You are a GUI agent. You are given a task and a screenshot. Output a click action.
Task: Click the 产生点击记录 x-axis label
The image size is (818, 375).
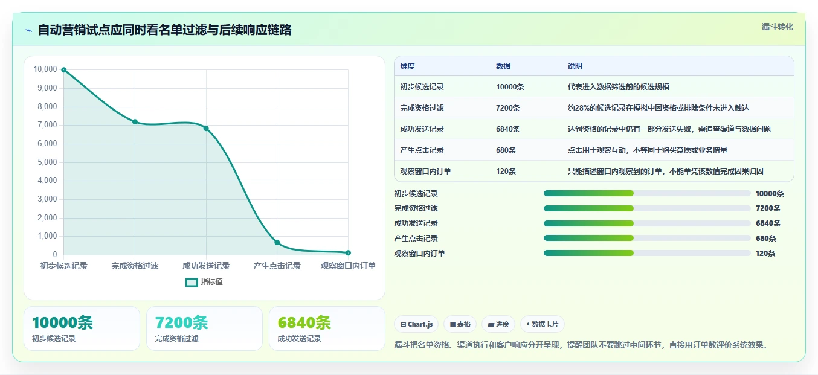[x=277, y=266]
